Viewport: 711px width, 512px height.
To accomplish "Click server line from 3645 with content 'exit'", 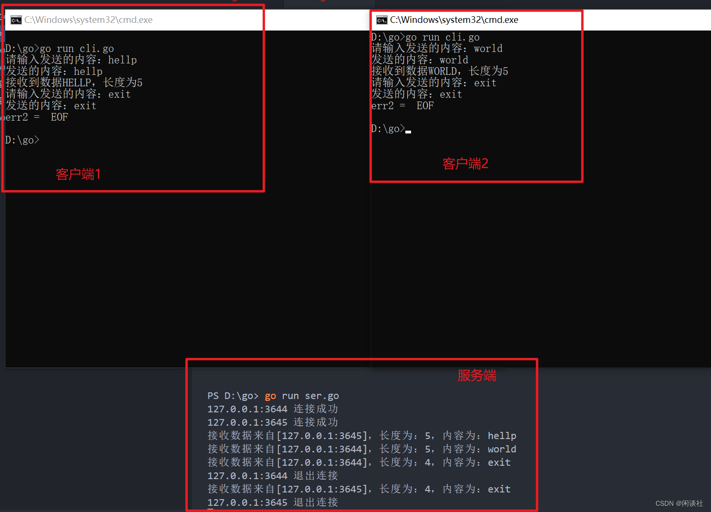I will pos(359,489).
